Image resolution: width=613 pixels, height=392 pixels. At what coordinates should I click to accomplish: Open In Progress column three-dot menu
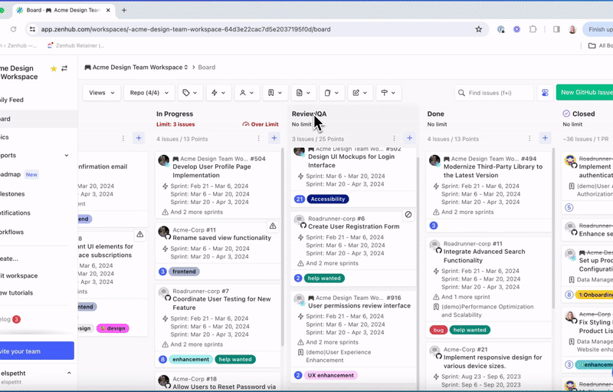point(258,139)
